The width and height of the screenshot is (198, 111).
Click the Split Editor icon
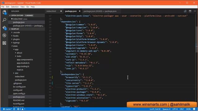(190, 11)
